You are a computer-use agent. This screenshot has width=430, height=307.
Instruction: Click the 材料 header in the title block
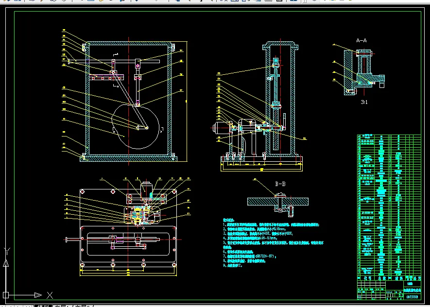pyautogui.click(x=398, y=278)
